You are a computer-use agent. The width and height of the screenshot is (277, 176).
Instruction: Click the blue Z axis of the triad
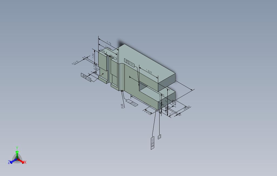coord(13,161)
